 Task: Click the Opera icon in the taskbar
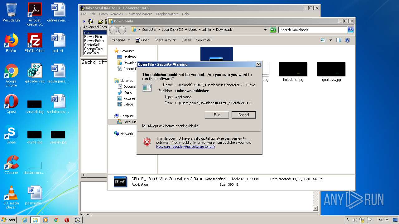[x=67, y=220]
